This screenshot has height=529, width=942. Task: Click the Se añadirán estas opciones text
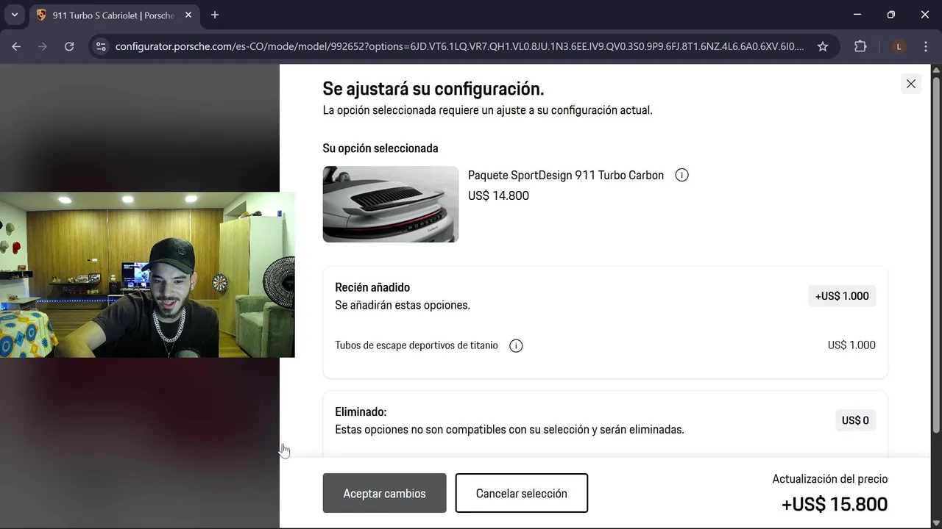(403, 305)
